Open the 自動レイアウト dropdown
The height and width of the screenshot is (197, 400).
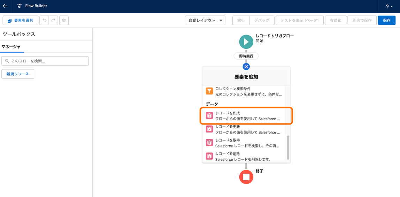coord(205,21)
